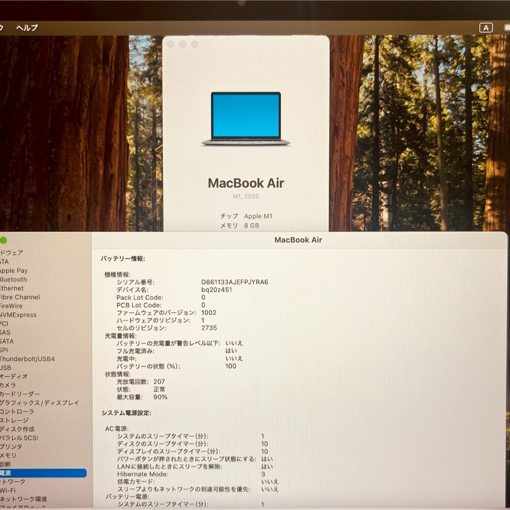Select ディスク作成 in the sidebar
This screenshot has width=510, height=510.
click(x=17, y=429)
